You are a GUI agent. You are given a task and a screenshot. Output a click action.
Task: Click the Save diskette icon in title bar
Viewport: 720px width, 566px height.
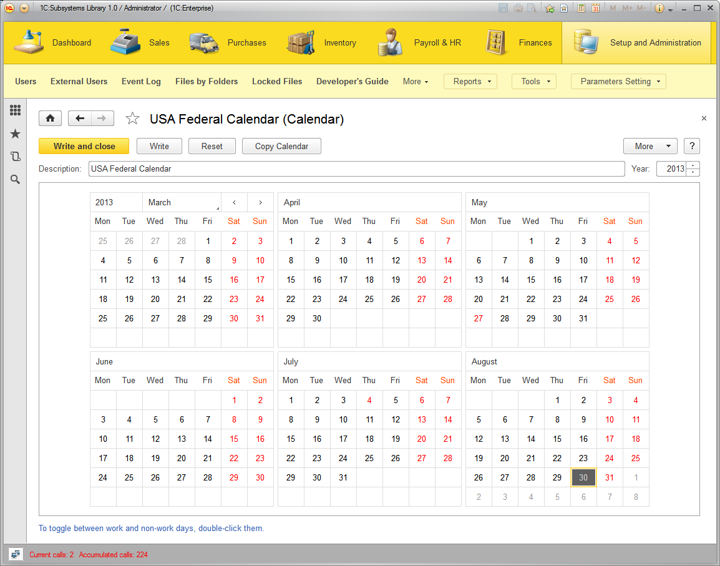tap(504, 8)
